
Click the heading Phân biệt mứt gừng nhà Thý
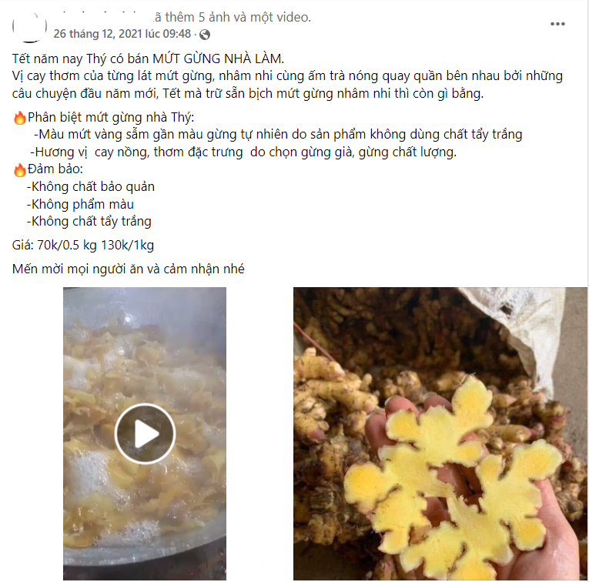click(111, 118)
